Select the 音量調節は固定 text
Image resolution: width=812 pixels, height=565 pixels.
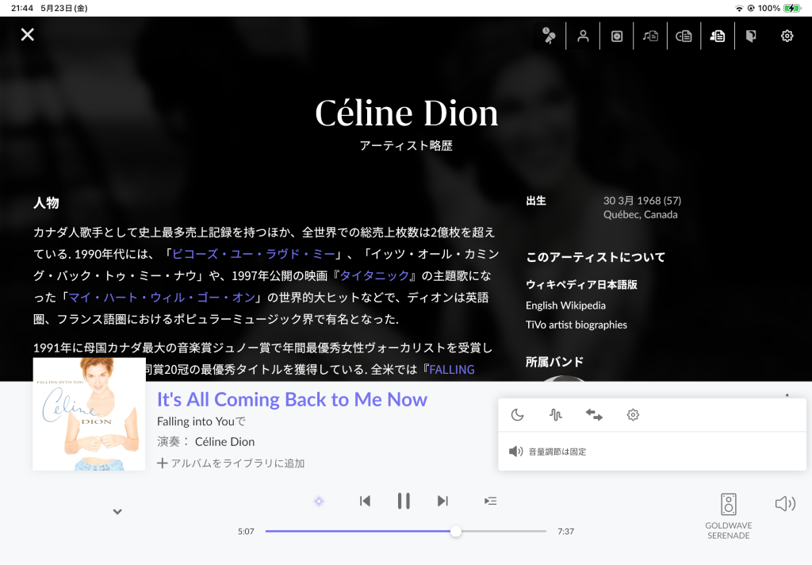557,452
